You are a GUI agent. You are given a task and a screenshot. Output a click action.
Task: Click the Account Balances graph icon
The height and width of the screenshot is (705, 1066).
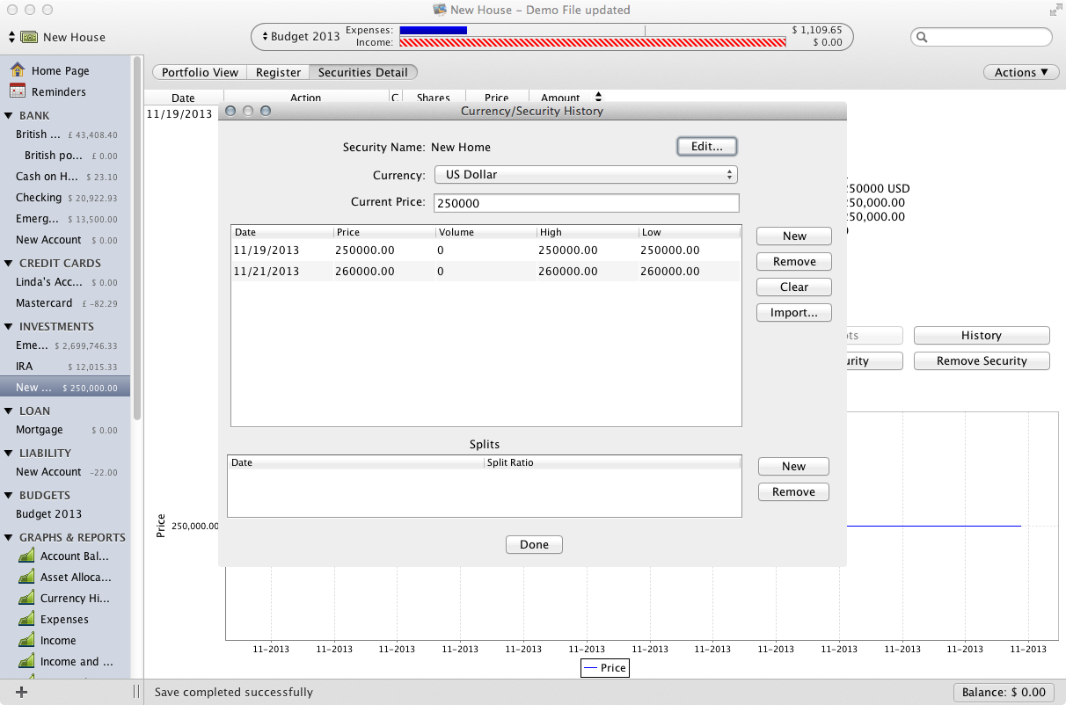point(26,556)
